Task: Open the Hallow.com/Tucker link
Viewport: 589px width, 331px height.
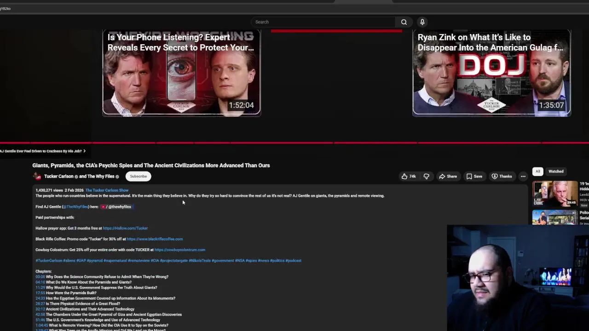Action: pos(125,228)
